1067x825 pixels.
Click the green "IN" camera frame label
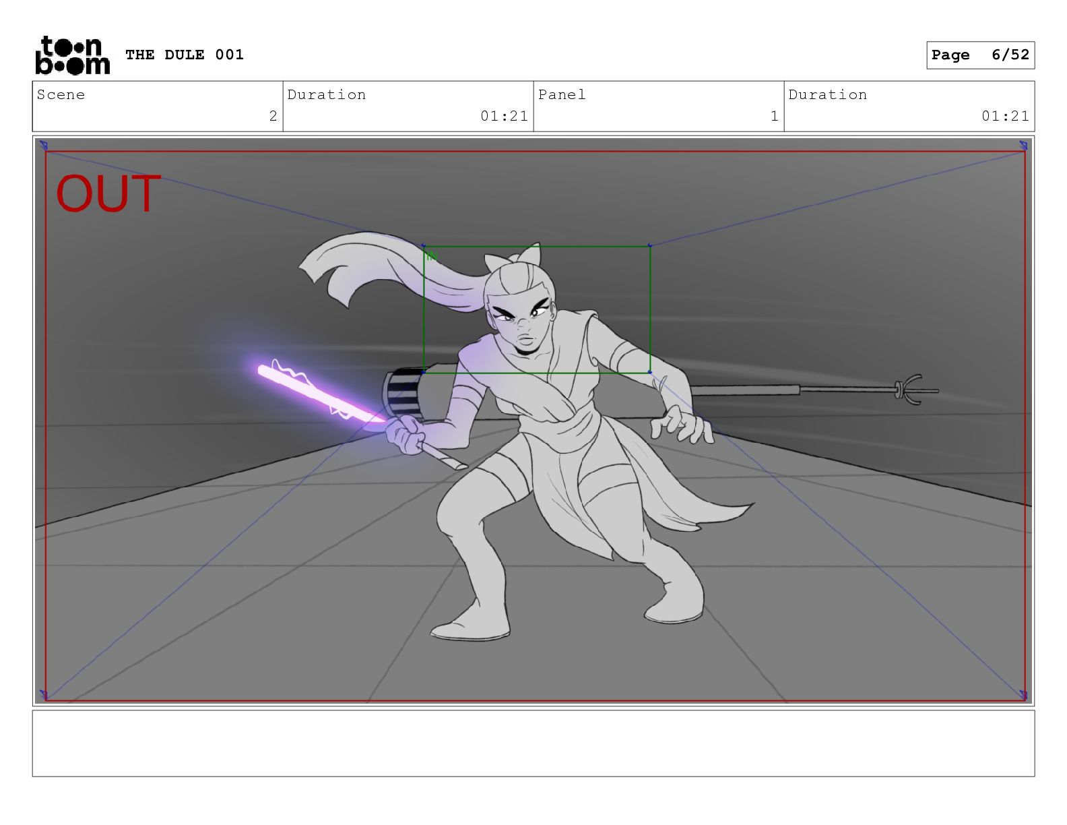click(432, 256)
